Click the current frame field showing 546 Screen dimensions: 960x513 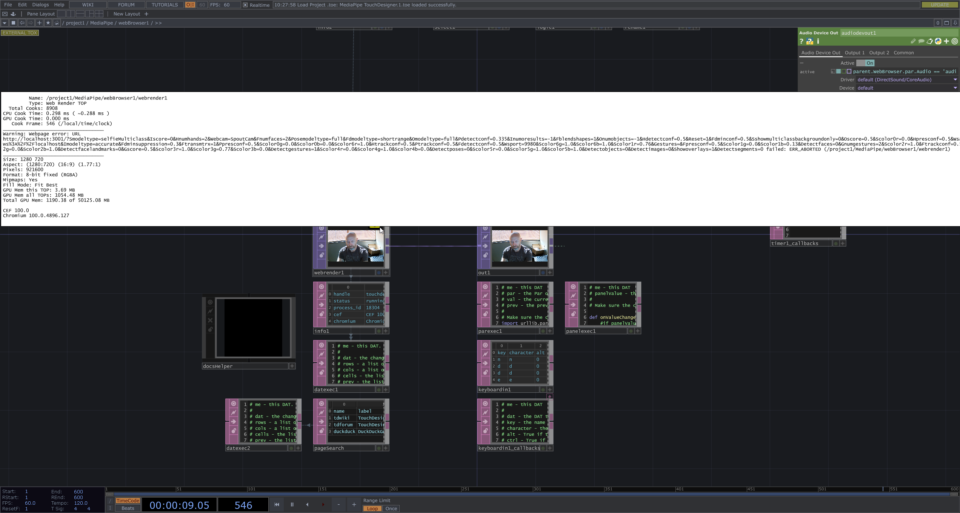(243, 505)
